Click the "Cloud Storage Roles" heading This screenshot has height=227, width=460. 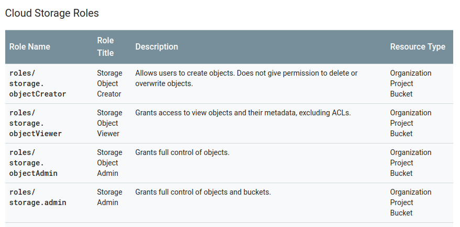tap(52, 13)
